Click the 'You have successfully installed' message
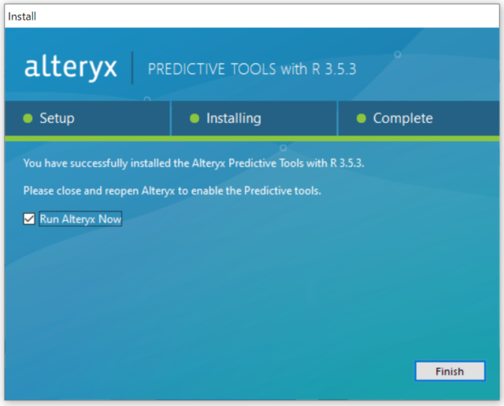Viewport: 504px width, 406px height. click(194, 163)
